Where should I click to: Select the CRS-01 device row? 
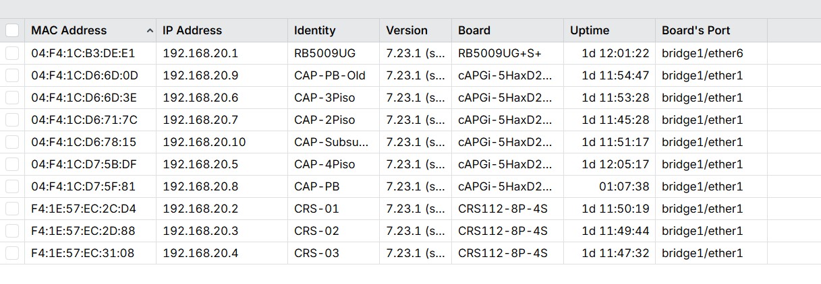(410, 209)
